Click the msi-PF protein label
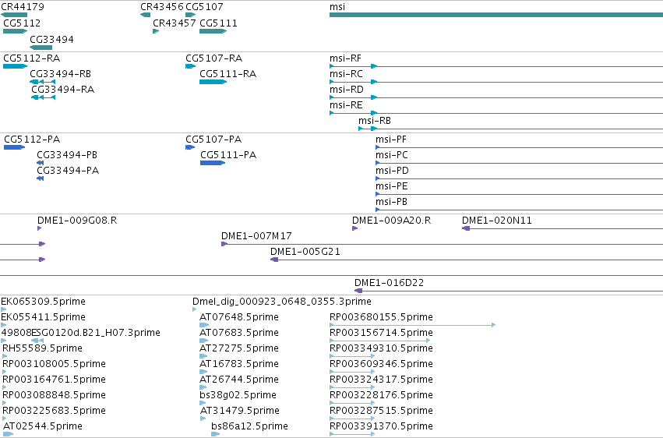663x438 pixels. pos(390,140)
